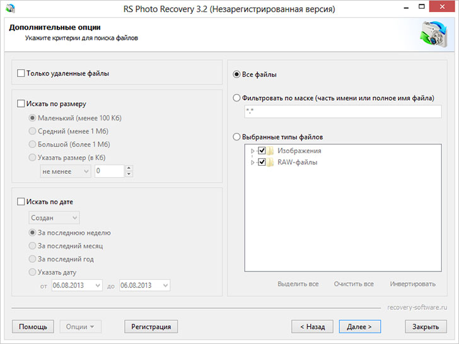Click the Инвертировать link
The image size is (459, 344).
tap(413, 284)
